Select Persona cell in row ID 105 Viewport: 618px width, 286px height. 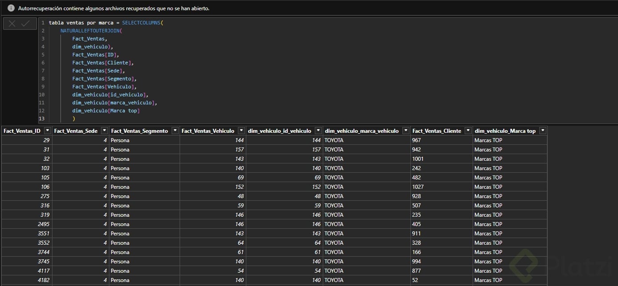click(x=144, y=177)
